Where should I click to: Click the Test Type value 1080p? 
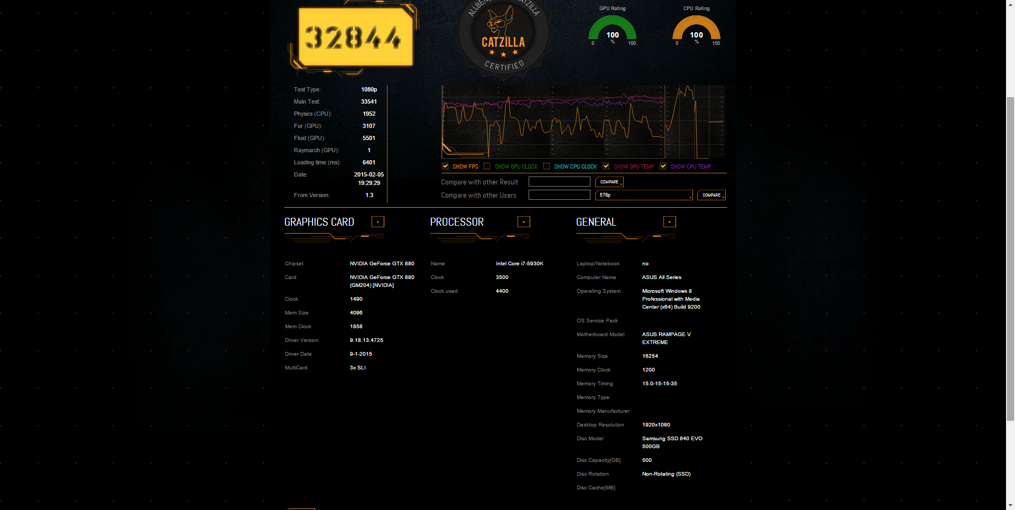click(369, 89)
